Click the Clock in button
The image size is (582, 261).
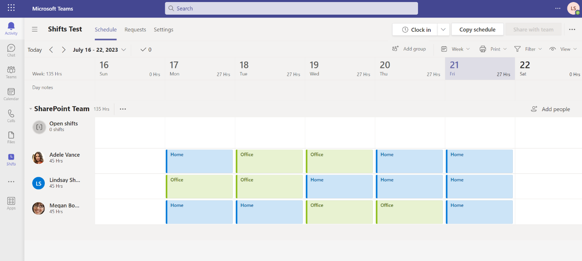coord(415,29)
